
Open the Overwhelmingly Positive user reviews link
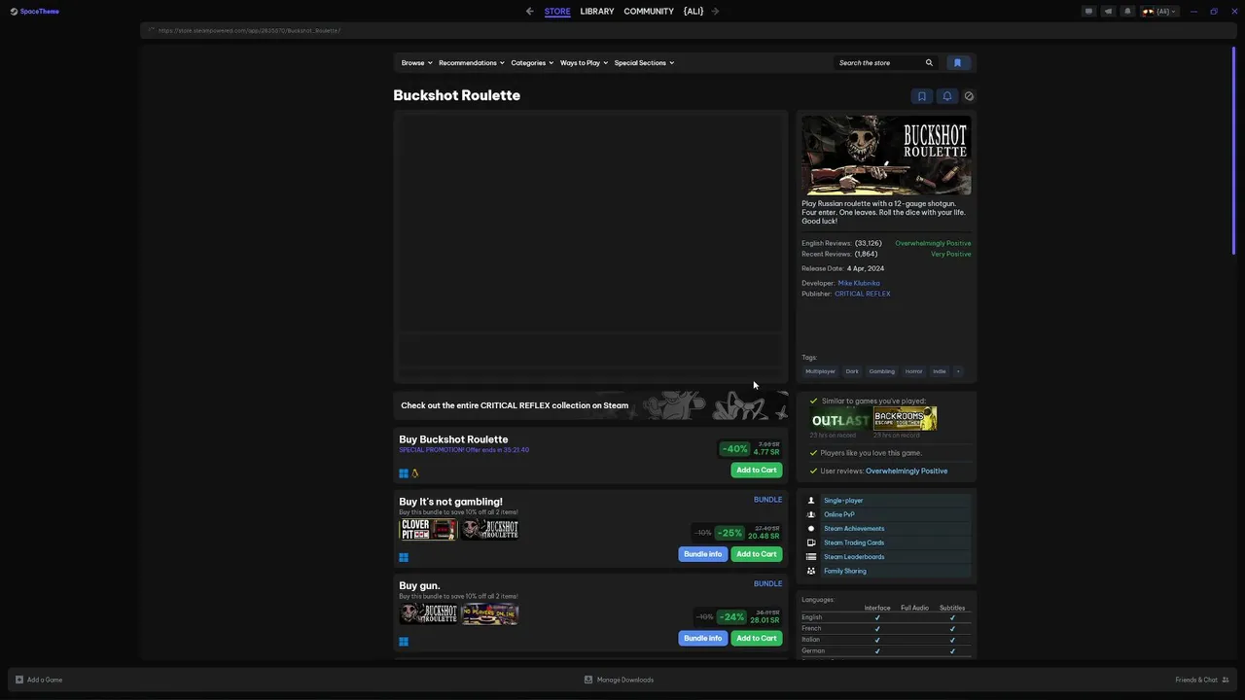907,472
